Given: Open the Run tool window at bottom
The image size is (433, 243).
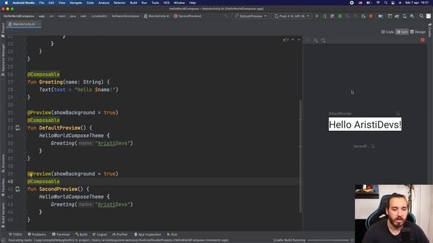Looking at the screenshot, I should coord(172,234).
